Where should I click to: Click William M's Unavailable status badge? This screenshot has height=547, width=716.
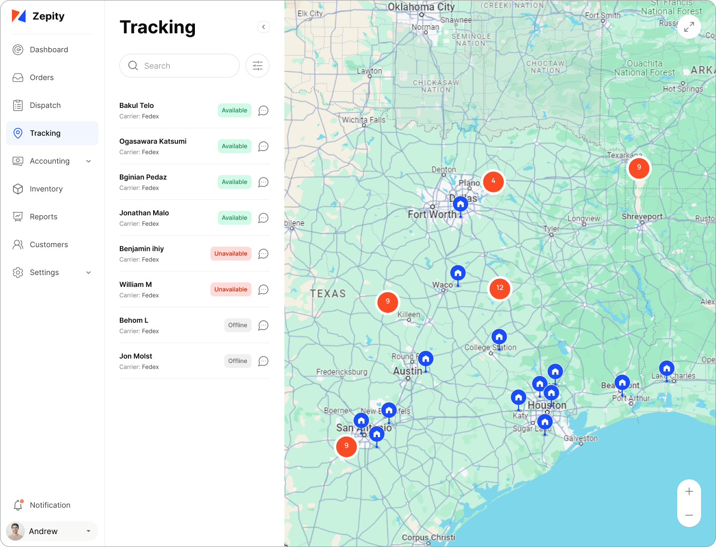click(x=231, y=289)
